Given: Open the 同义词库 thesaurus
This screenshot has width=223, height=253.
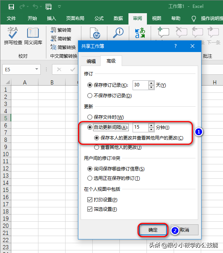Looking at the screenshot, I should 33,36.
